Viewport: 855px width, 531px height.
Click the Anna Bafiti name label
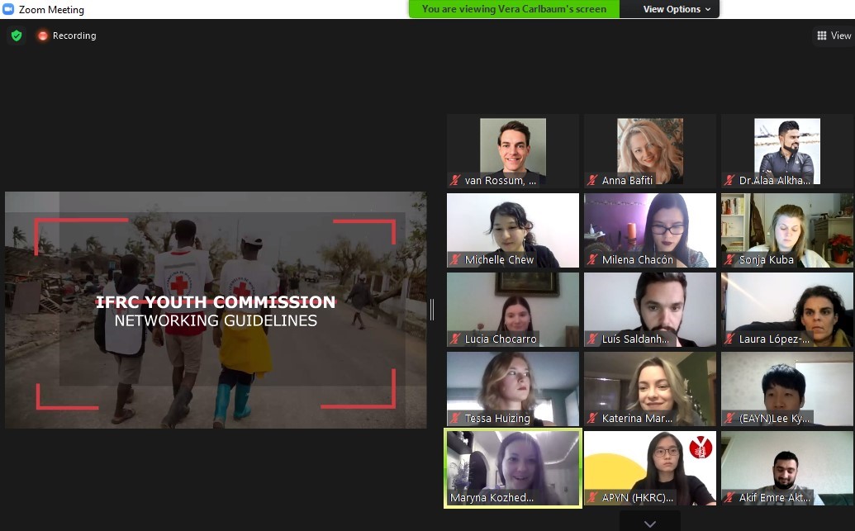pos(627,181)
